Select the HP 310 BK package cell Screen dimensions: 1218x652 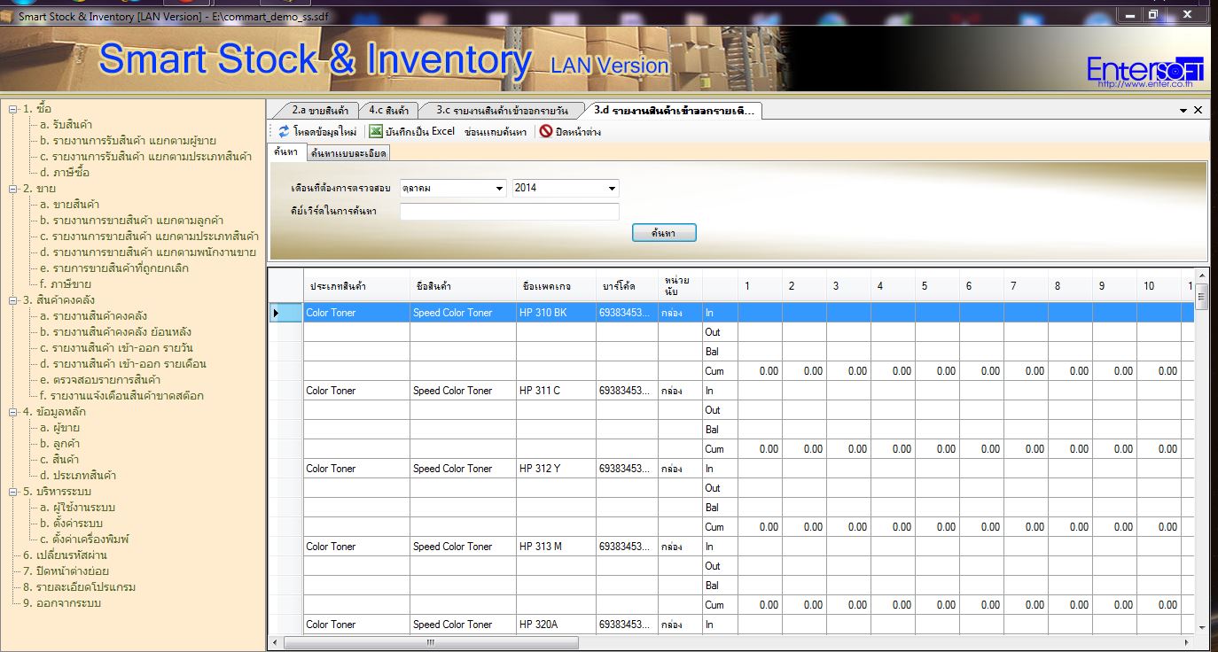(556, 313)
